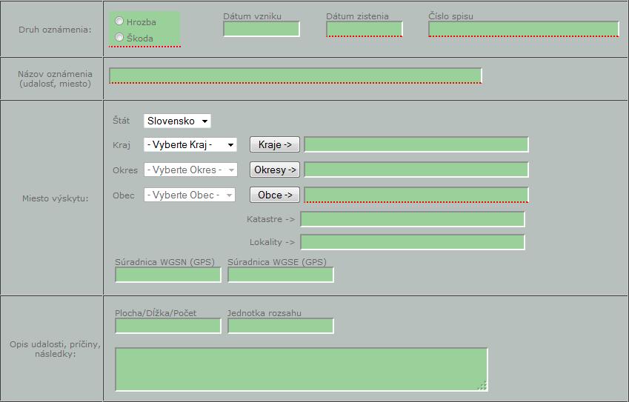Image resolution: width=629 pixels, height=402 pixels.
Task: Click the Katastre input field
Action: 413,219
